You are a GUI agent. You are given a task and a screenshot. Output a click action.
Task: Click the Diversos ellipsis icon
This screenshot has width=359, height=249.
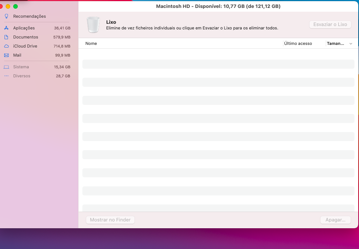click(6, 76)
